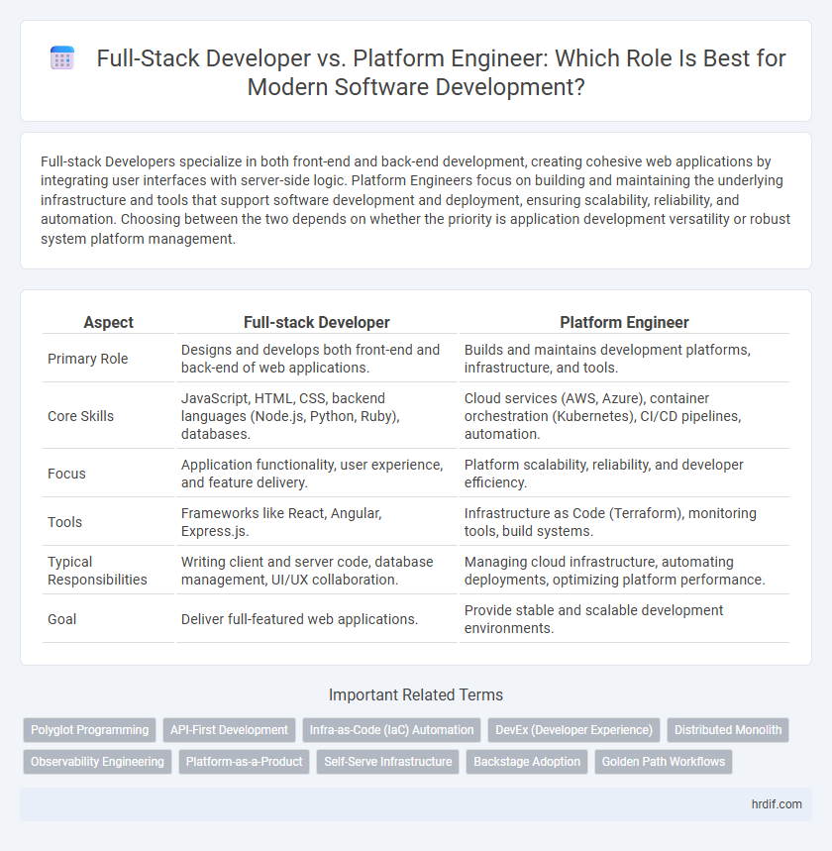Select the Goal row label
The image size is (832, 851).
coord(61,619)
